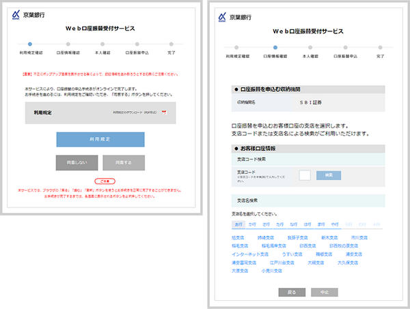
Task: Click the 同意する button
Action: pyautogui.click(x=124, y=162)
